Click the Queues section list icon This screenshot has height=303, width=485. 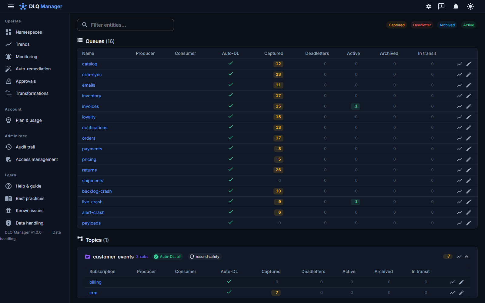pyautogui.click(x=80, y=40)
